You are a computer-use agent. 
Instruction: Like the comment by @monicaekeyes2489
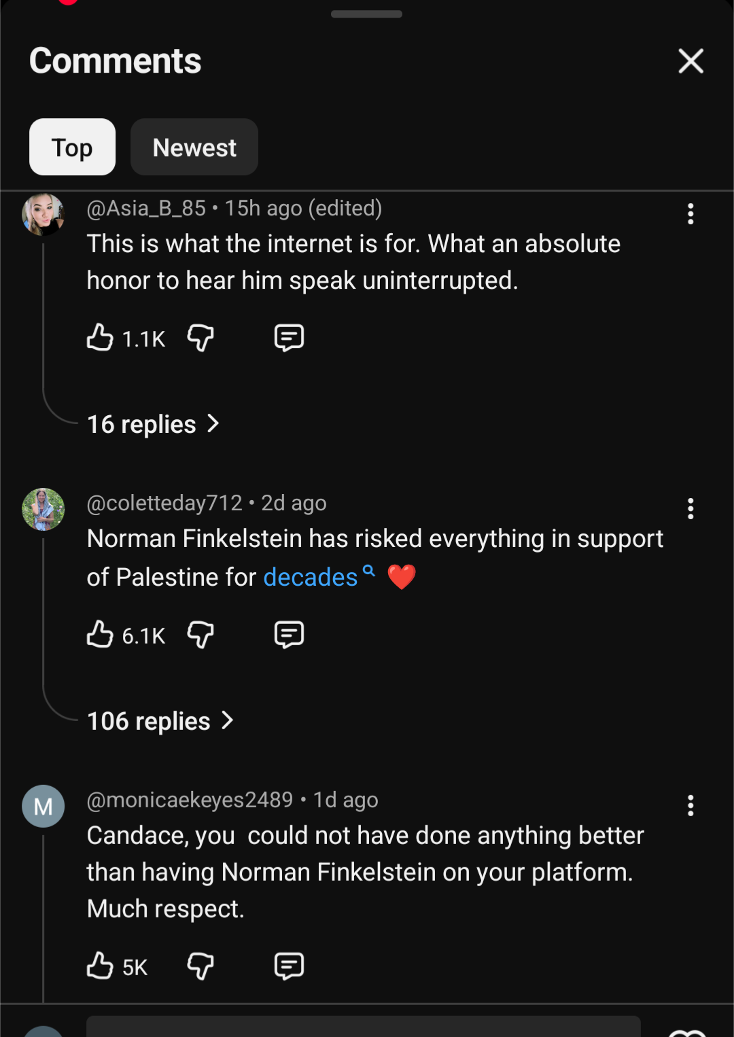tap(100, 965)
